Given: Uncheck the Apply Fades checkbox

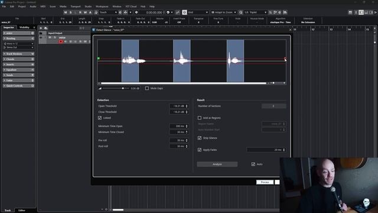Looking at the screenshot, I should click(x=200, y=150).
